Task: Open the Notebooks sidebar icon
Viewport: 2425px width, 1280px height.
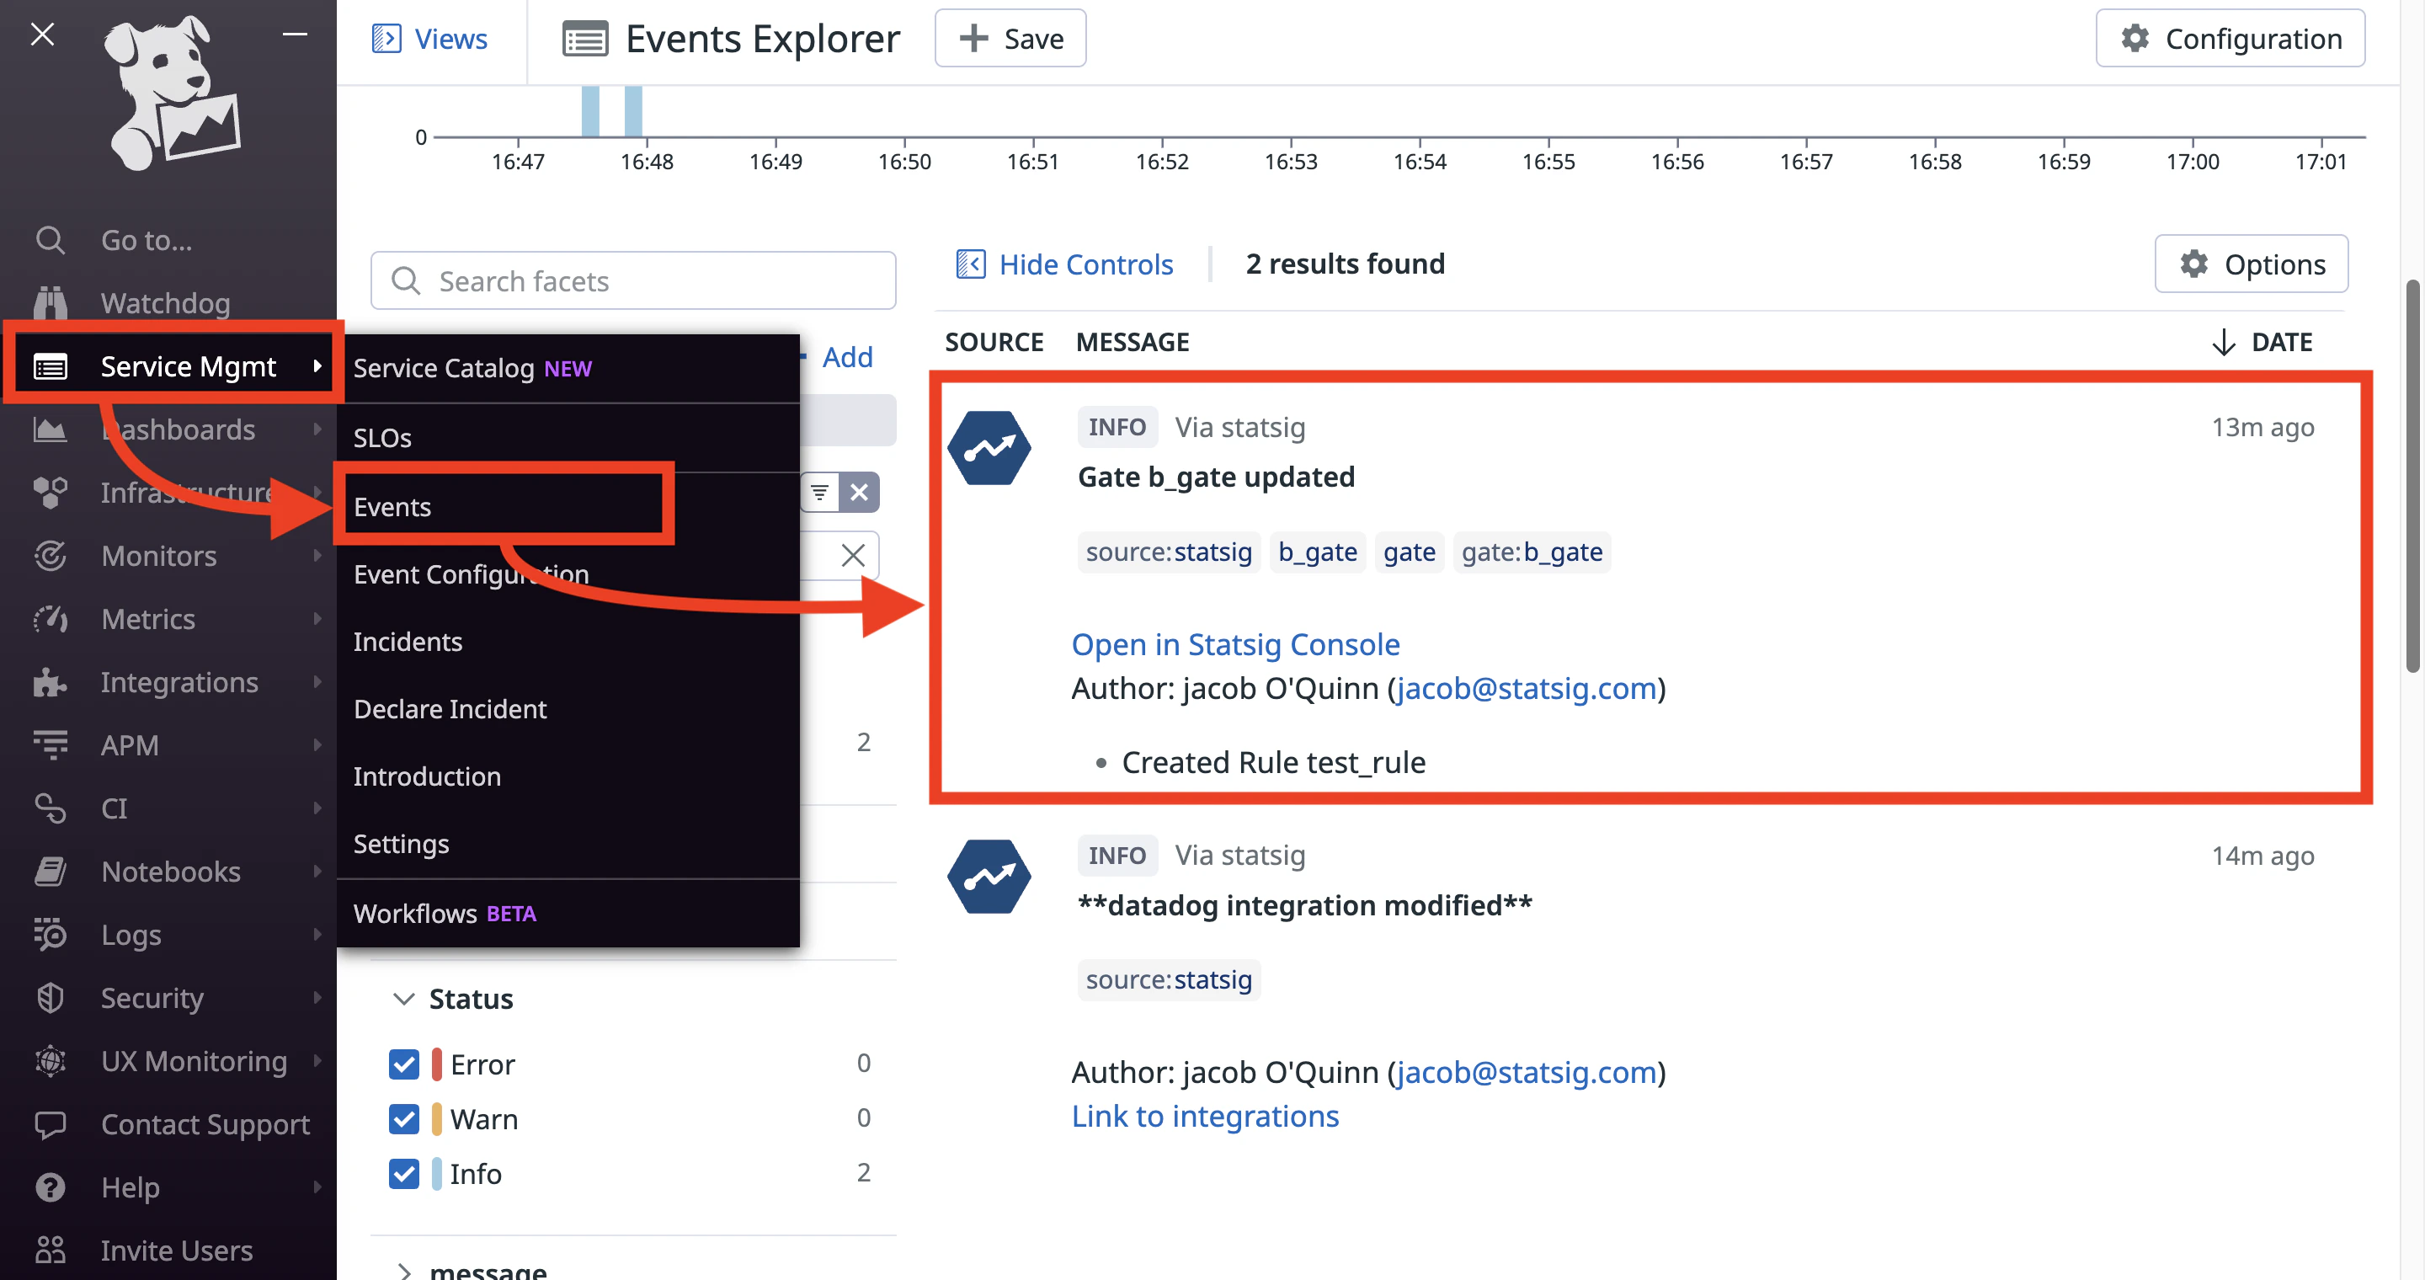Action: tap(50, 872)
